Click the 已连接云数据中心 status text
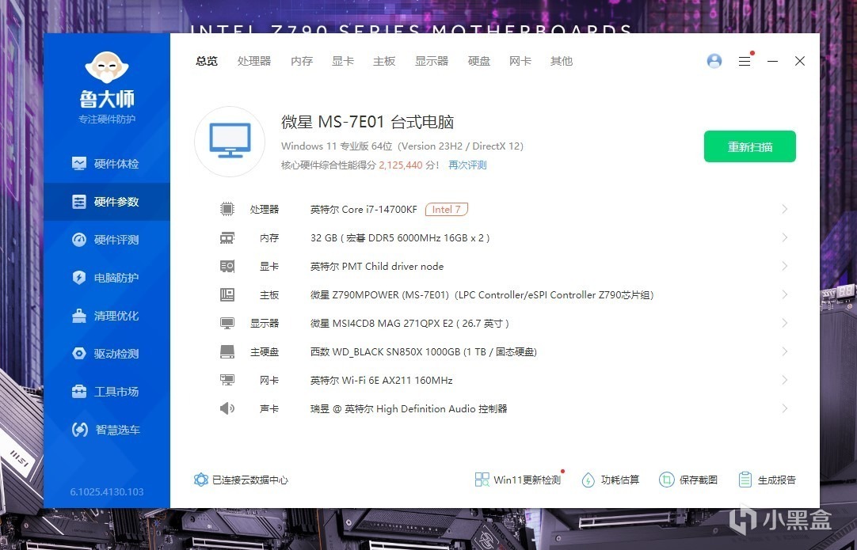 click(250, 480)
